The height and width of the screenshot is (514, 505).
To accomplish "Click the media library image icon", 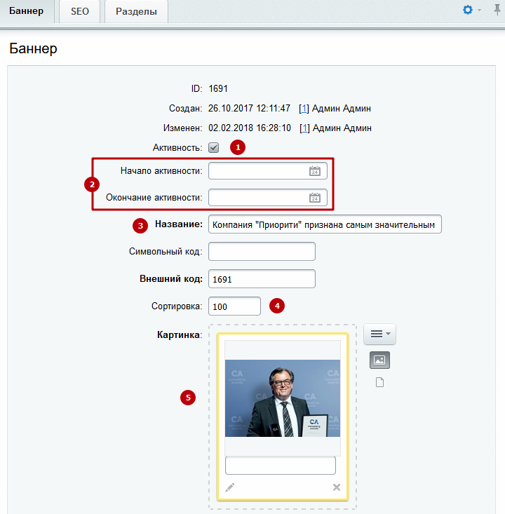I will (379, 360).
